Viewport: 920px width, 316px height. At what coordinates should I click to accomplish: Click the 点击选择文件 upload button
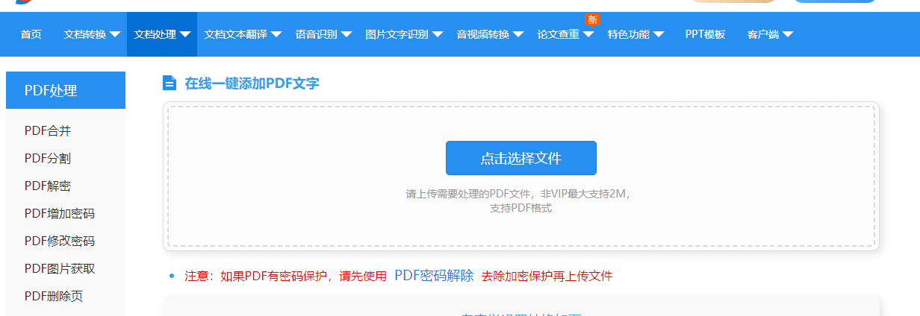tap(521, 158)
